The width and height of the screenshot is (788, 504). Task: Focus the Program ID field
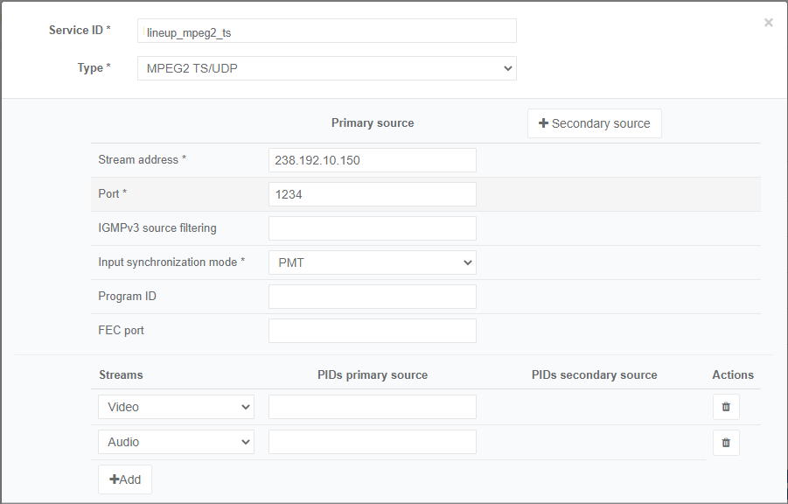pos(373,297)
